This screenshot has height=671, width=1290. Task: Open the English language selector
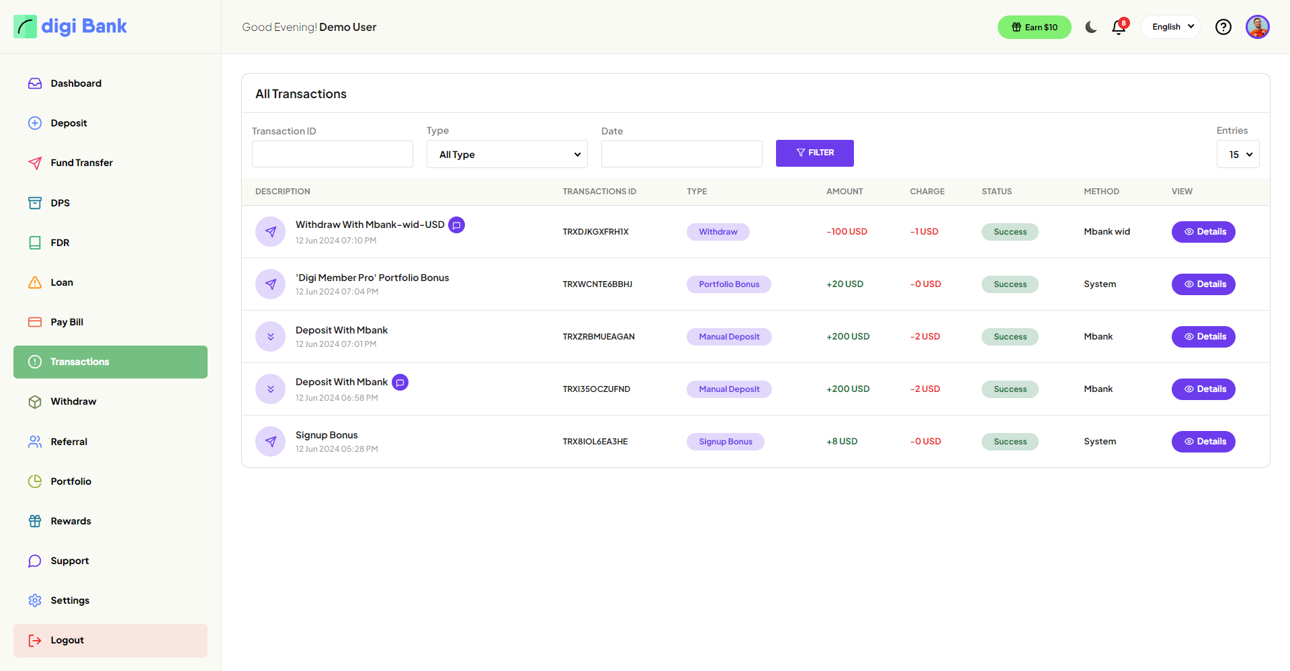(x=1170, y=26)
